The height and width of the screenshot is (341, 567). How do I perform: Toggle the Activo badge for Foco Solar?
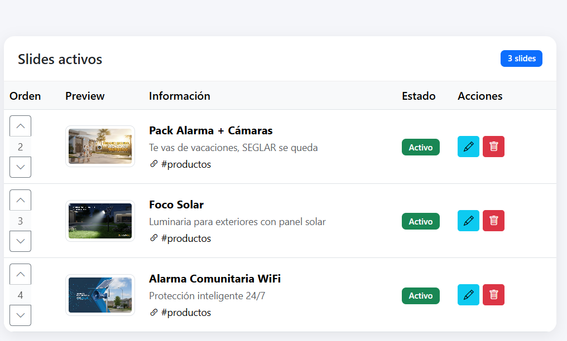point(420,221)
